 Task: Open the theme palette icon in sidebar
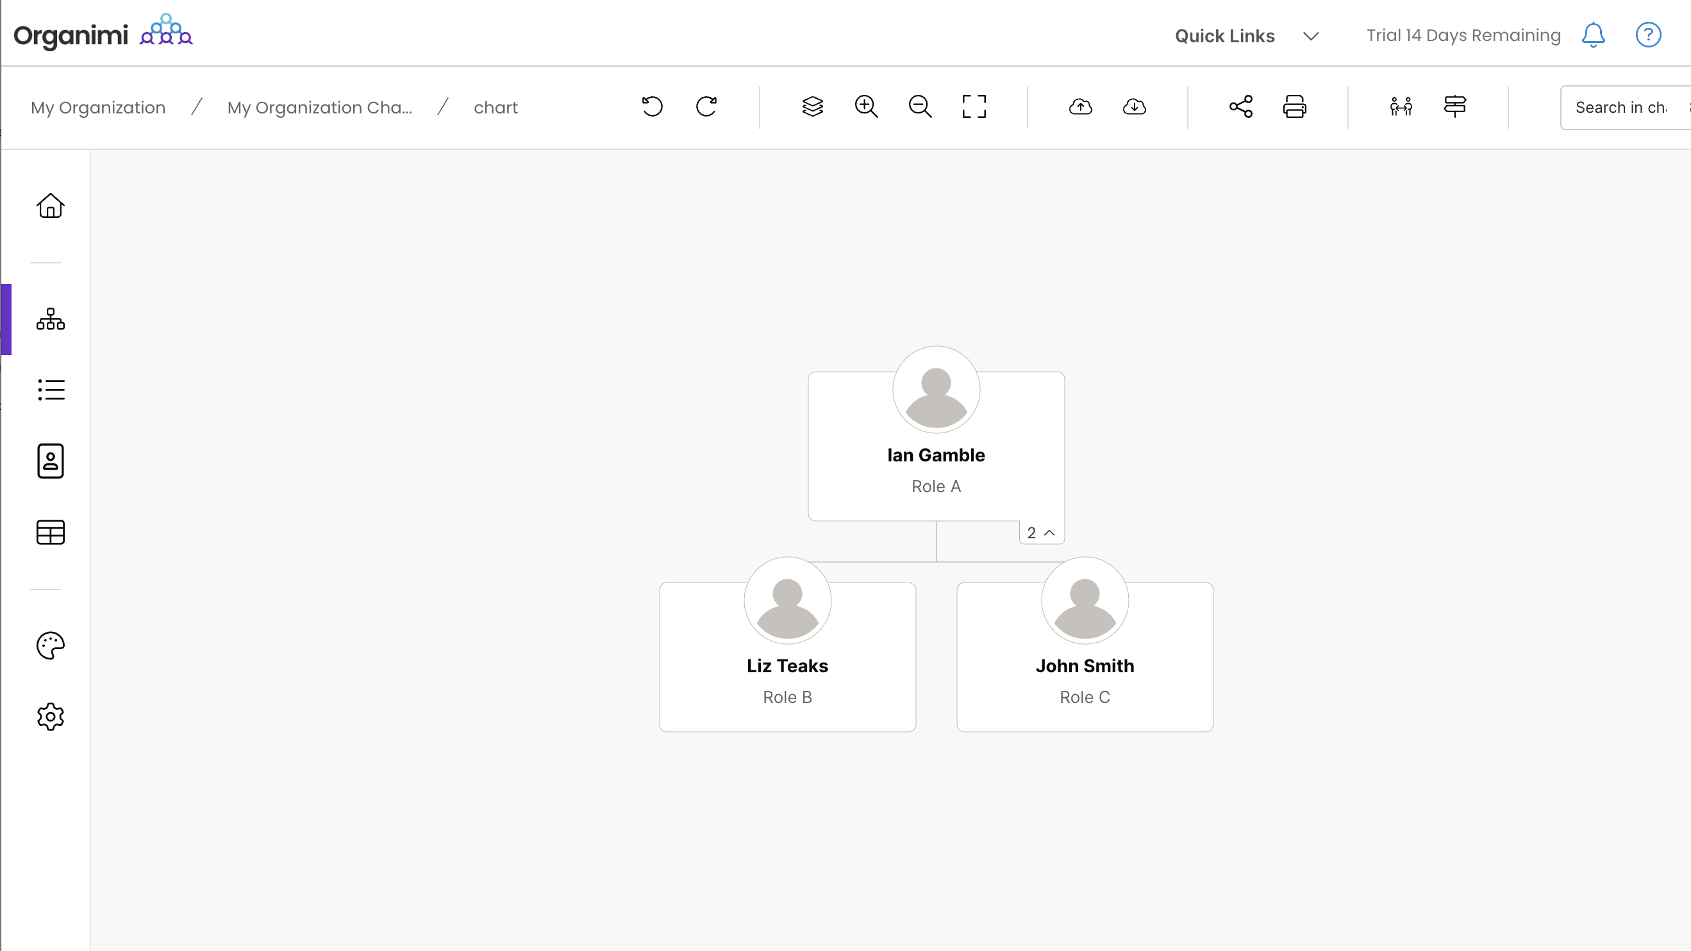click(x=51, y=646)
